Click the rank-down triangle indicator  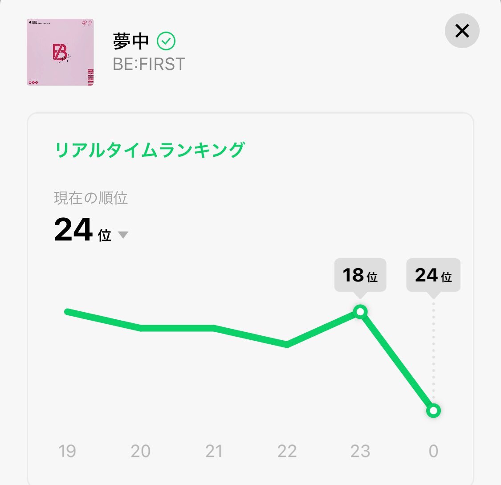[x=123, y=234]
